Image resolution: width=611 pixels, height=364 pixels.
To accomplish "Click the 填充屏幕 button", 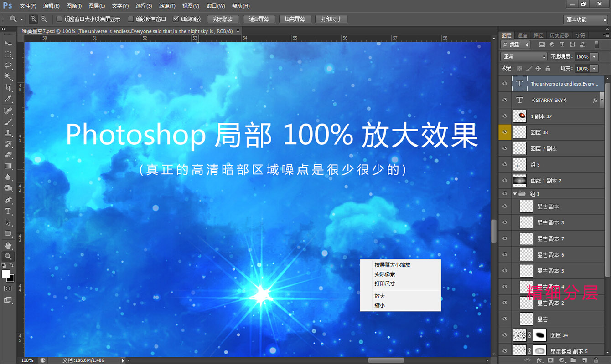I will [295, 19].
